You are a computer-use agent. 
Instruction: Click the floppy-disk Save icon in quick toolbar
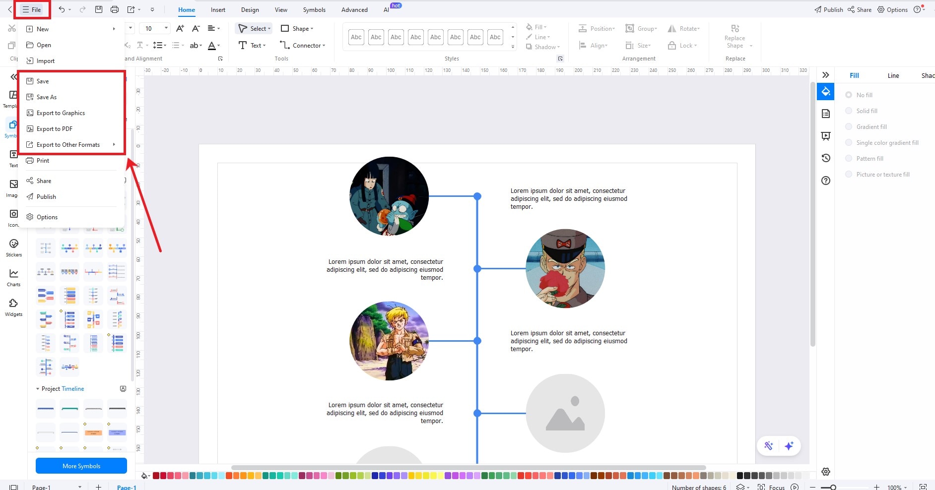tap(99, 9)
